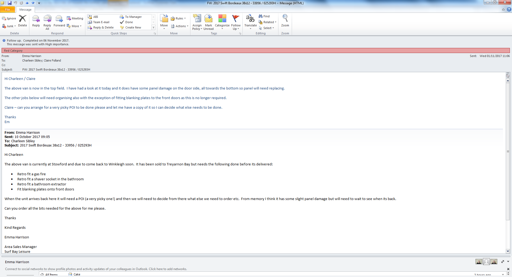Screen dimensions: 512x277
Task: Minimize the ribbon with the caret icon
Action: click(x=503, y=10)
